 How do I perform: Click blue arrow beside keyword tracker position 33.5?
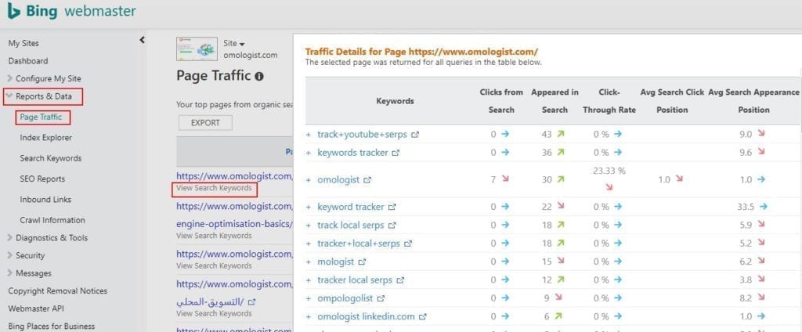tap(764, 207)
